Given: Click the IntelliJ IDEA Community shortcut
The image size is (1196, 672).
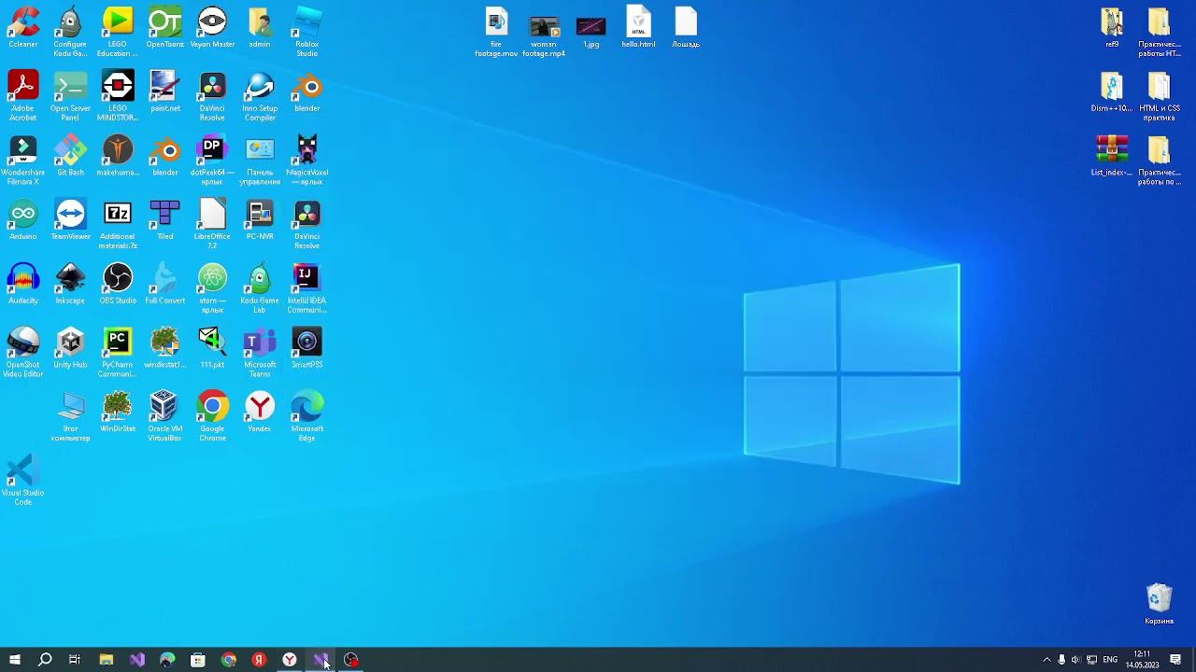Looking at the screenshot, I should click(x=307, y=288).
